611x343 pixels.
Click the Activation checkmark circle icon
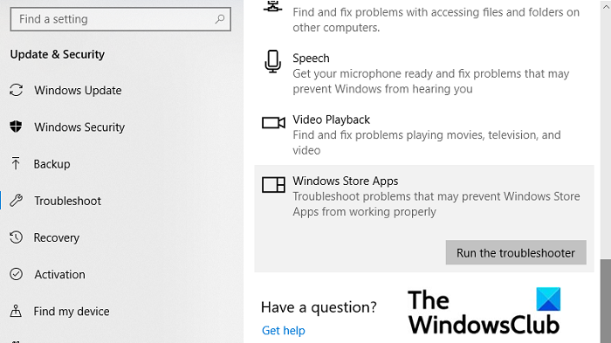click(16, 274)
